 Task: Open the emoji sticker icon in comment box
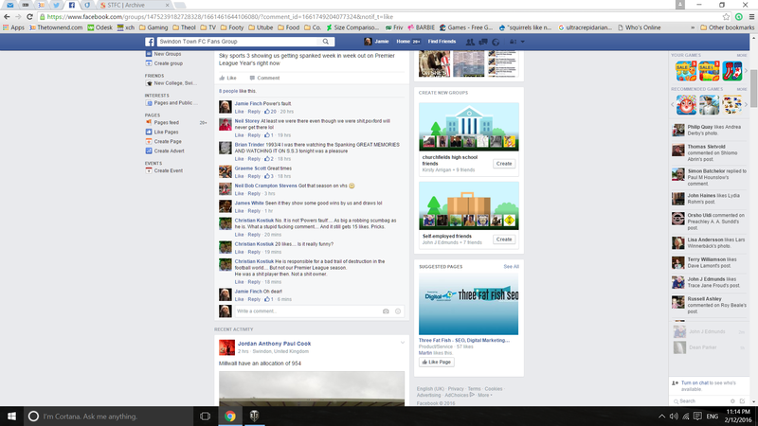click(398, 311)
